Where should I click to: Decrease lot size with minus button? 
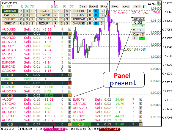135,26
